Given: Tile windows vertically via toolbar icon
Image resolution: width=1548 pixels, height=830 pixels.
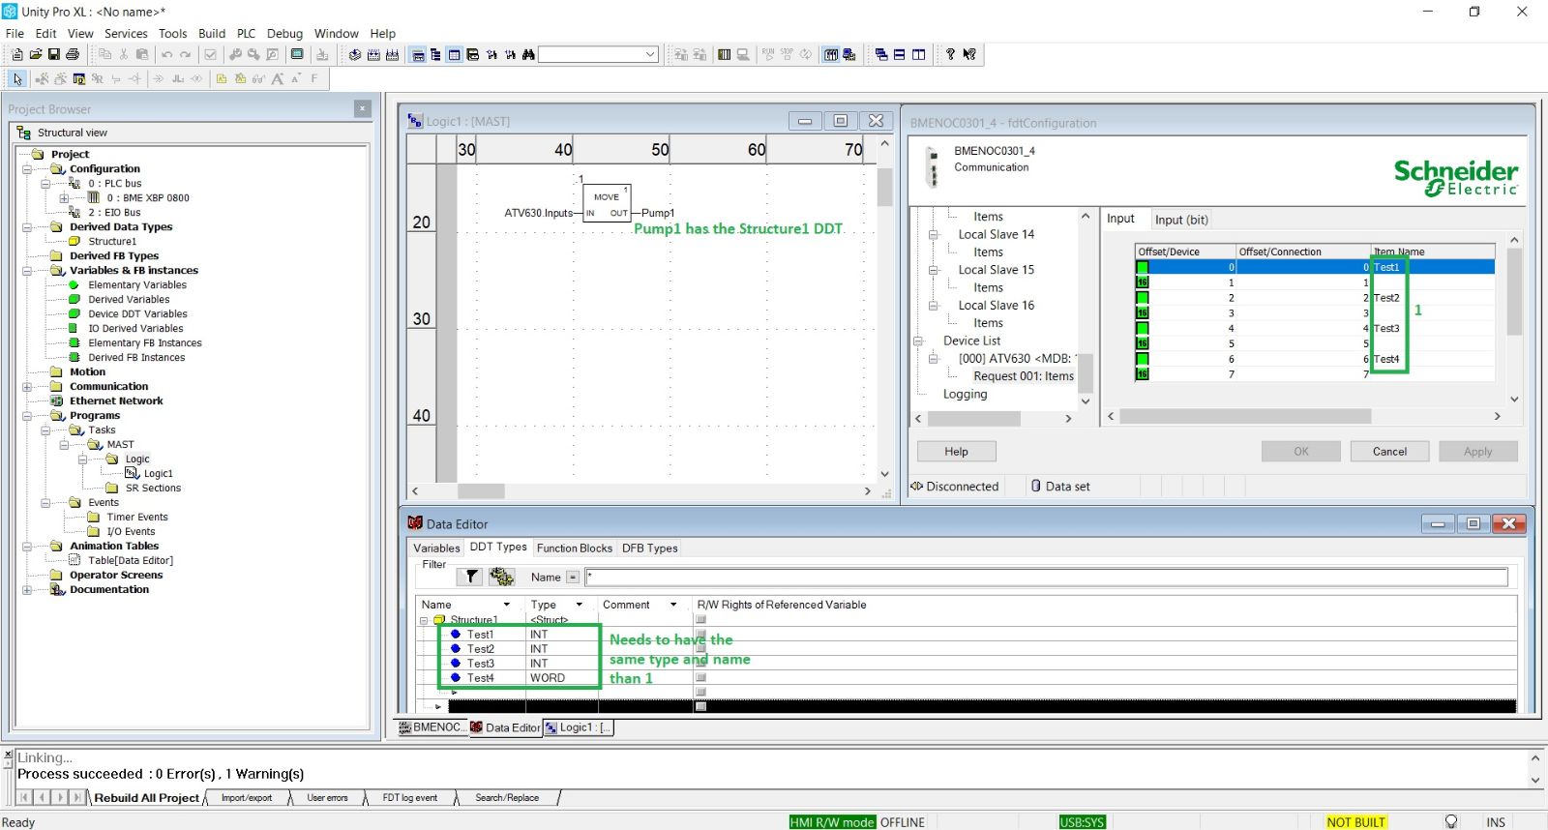Looking at the screenshot, I should click(918, 55).
